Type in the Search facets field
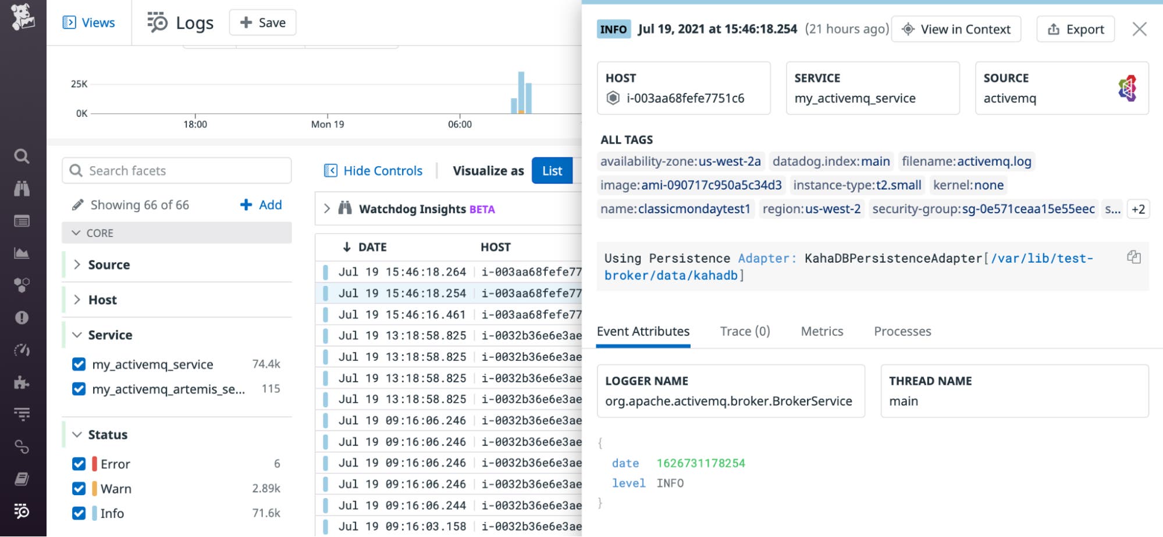The height and width of the screenshot is (537, 1163). [175, 170]
